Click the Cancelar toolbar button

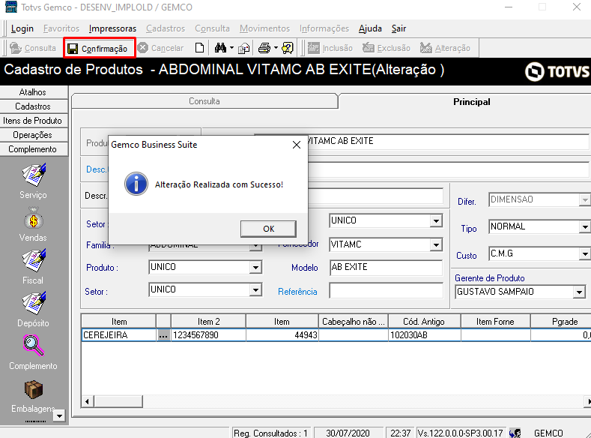click(x=160, y=48)
